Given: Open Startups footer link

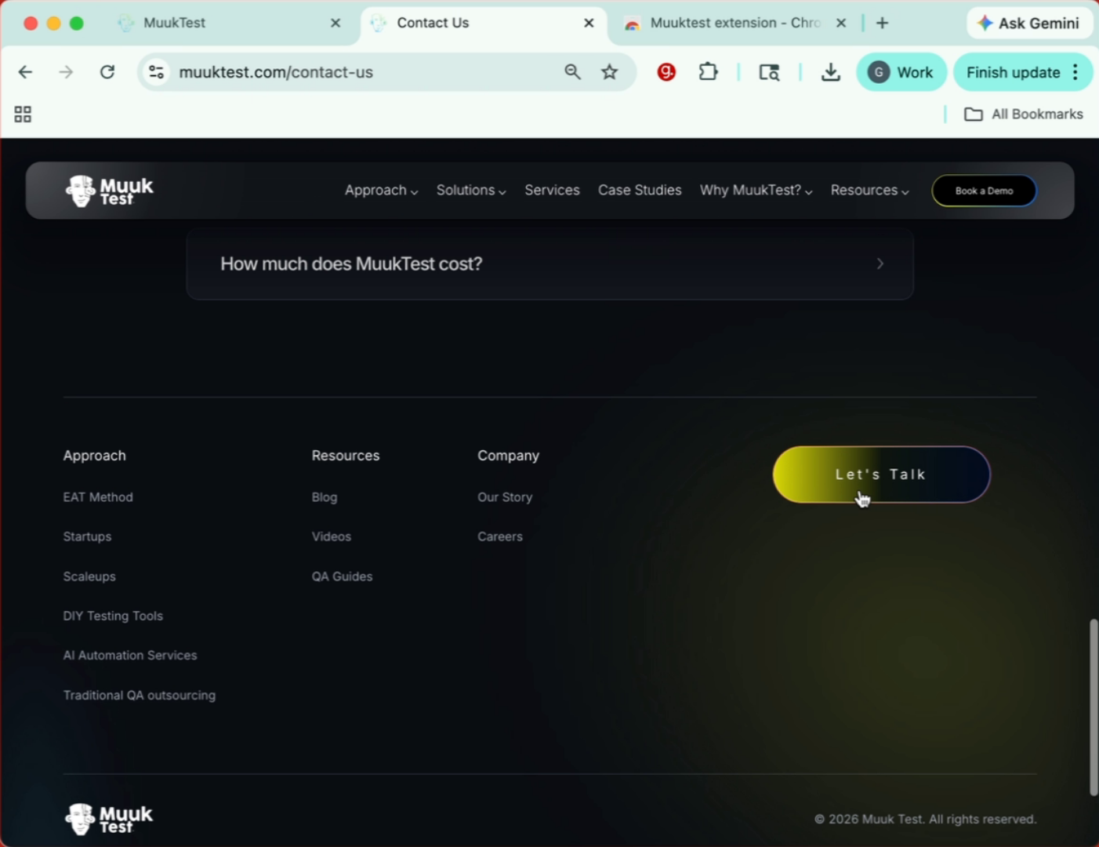Looking at the screenshot, I should [x=87, y=536].
